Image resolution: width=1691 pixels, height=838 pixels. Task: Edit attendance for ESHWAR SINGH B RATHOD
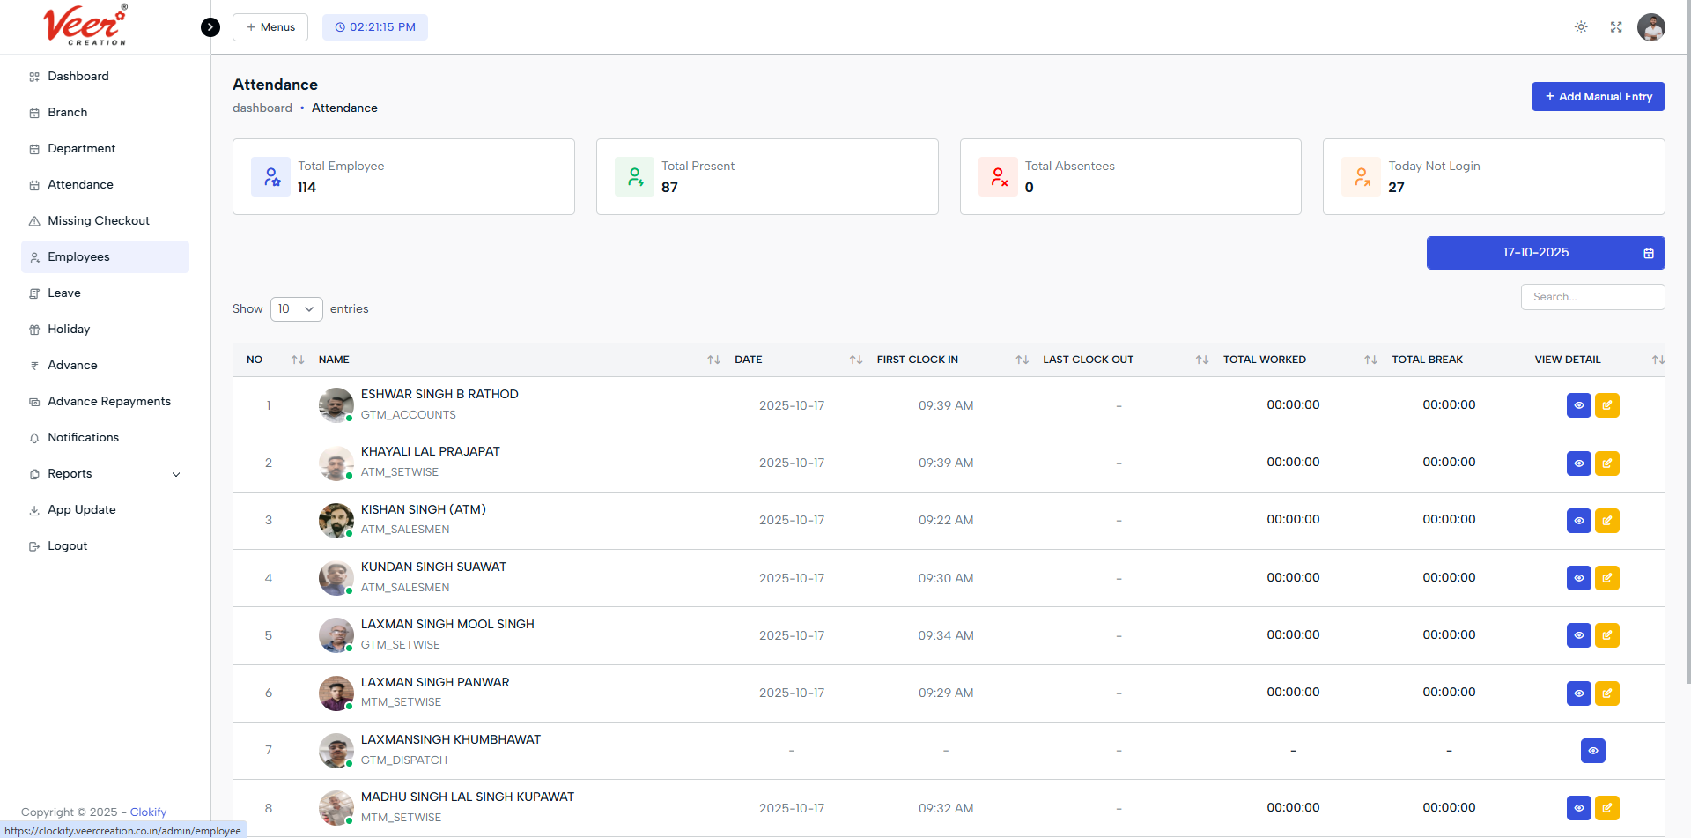coord(1607,405)
